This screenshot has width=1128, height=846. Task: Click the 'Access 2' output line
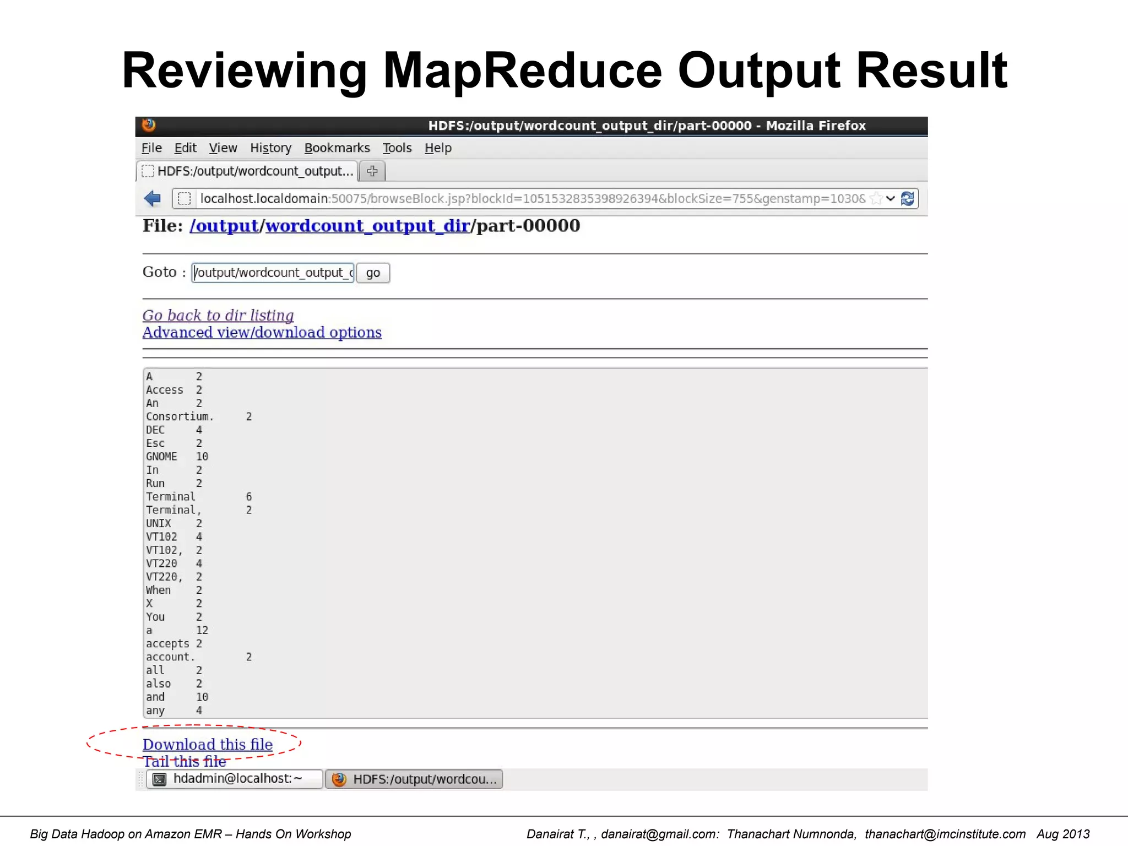174,390
